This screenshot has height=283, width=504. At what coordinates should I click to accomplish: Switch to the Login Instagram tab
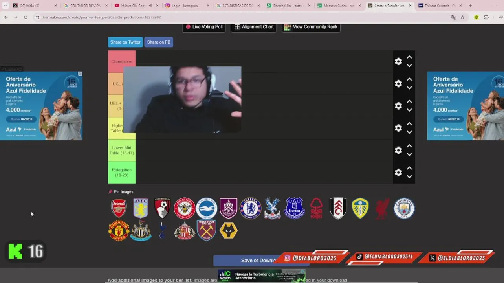pyautogui.click(x=187, y=6)
